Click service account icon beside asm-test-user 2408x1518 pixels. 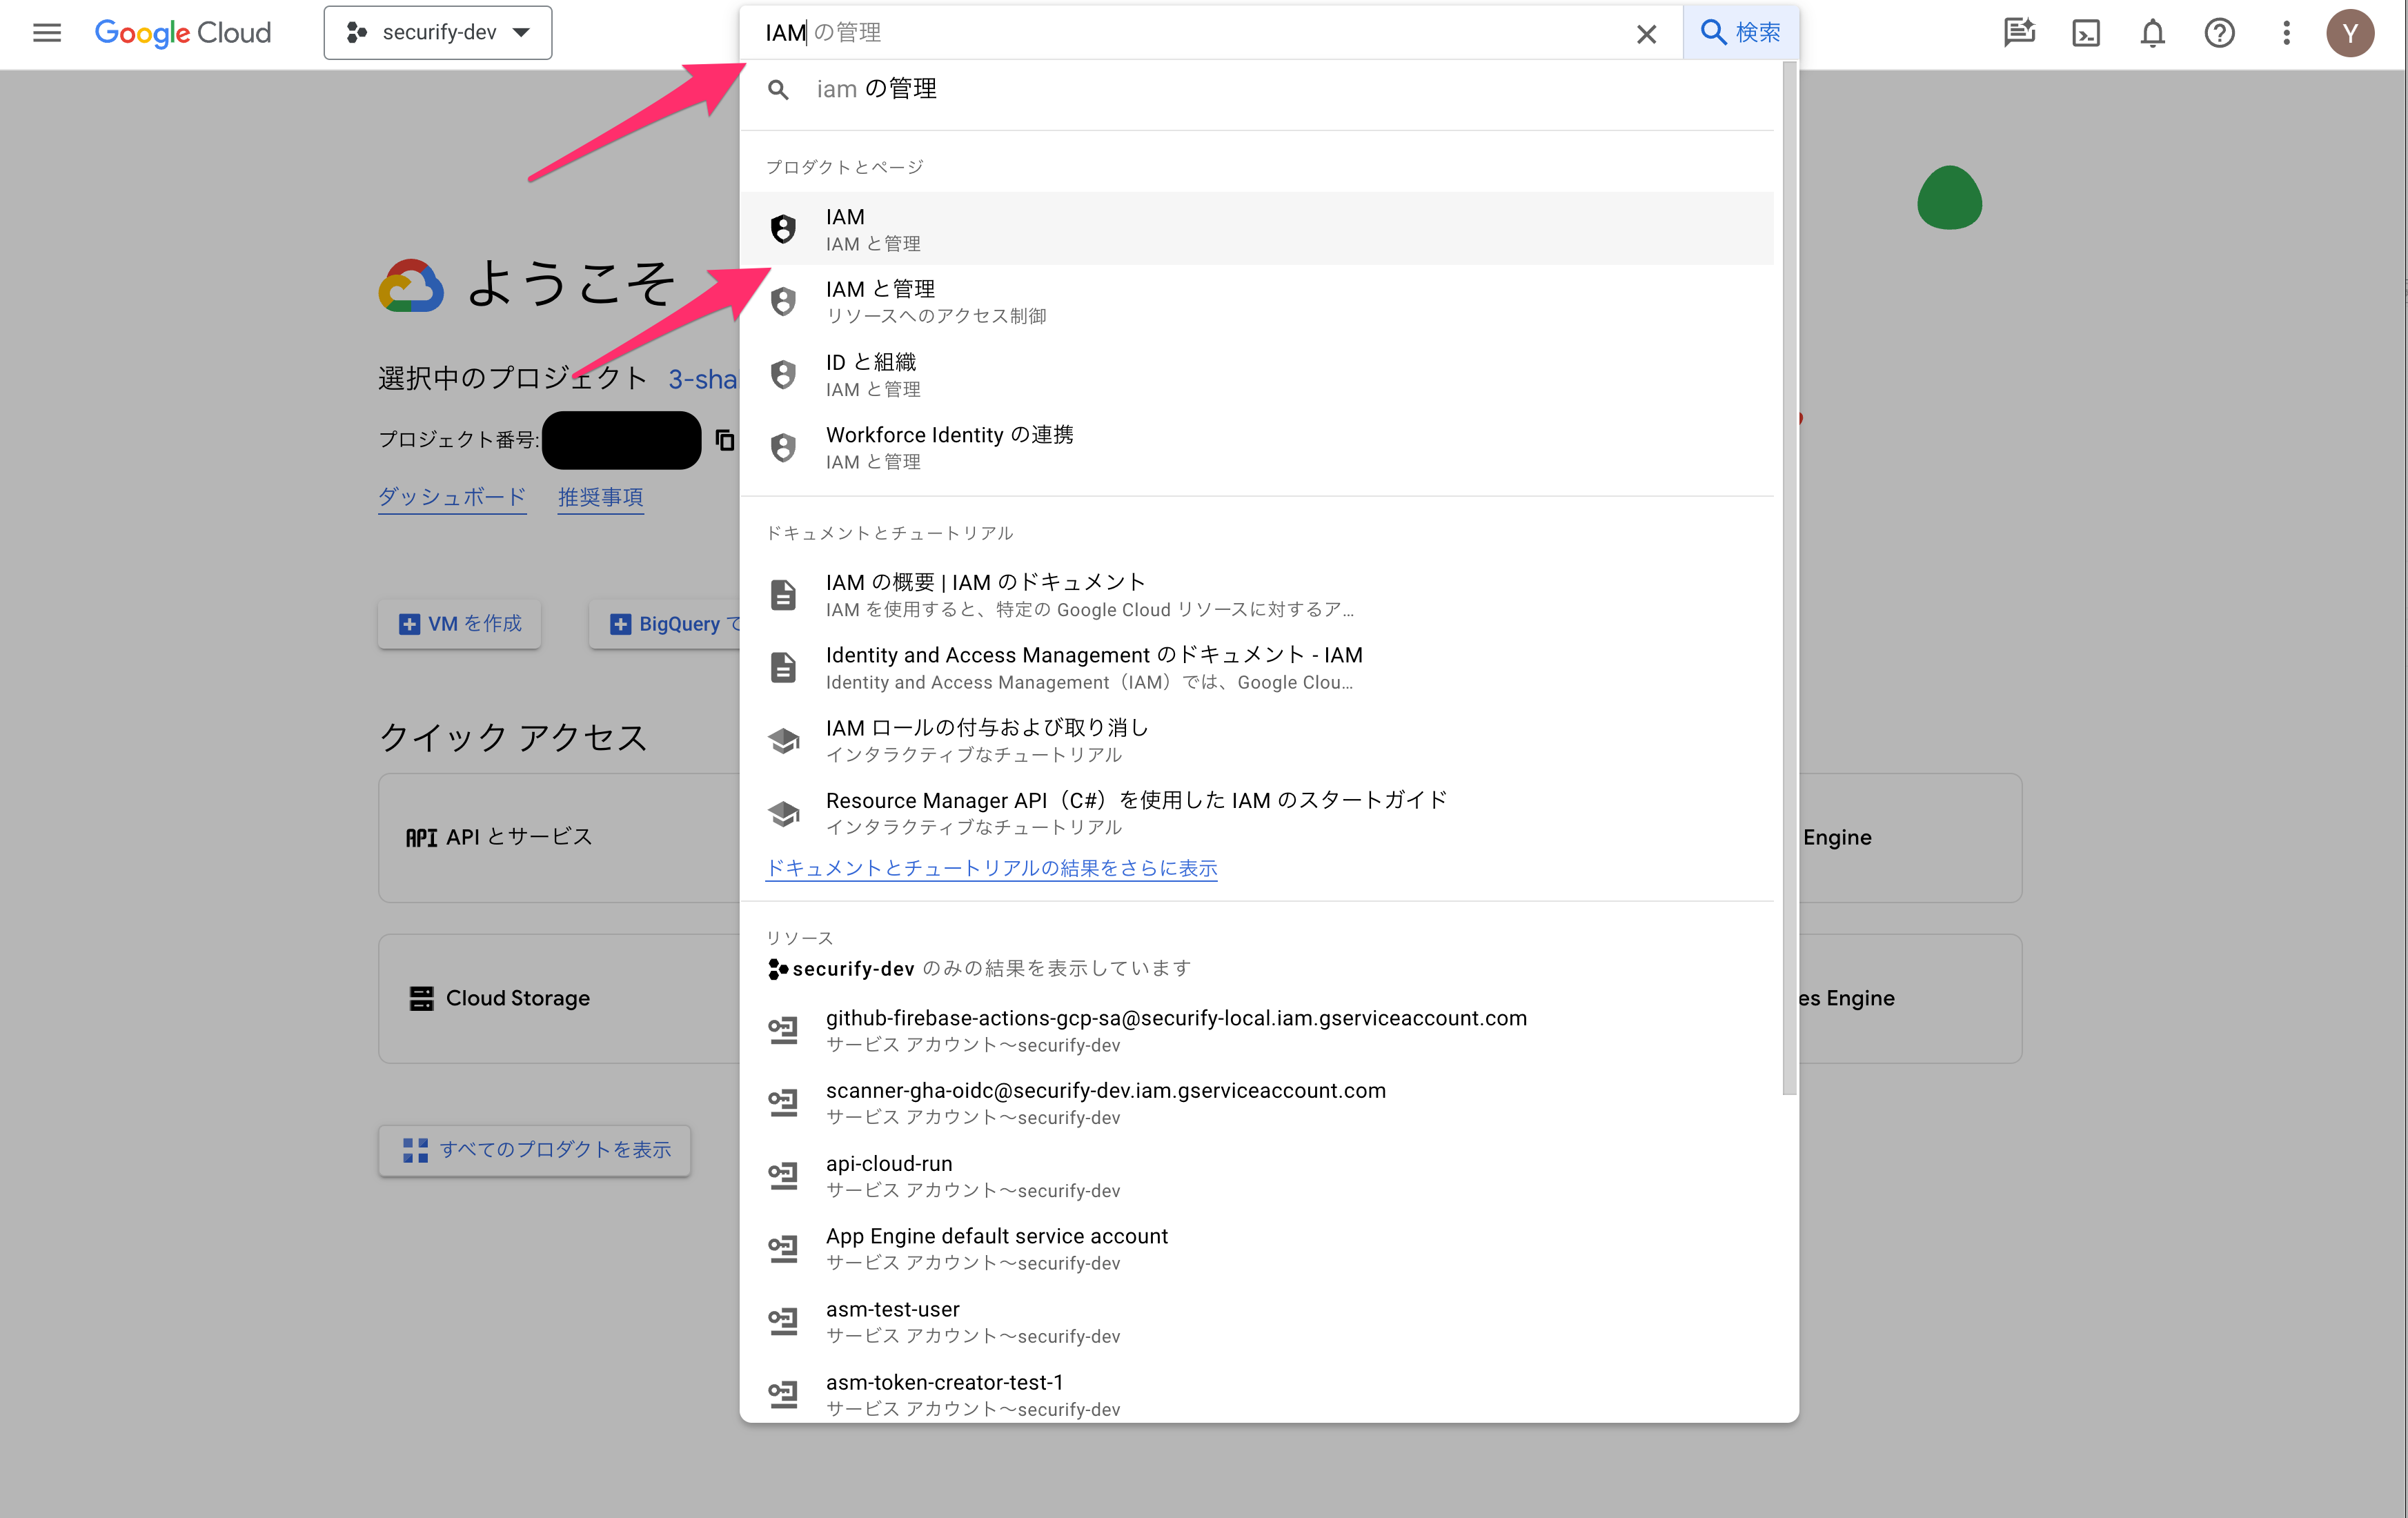pyautogui.click(x=783, y=1322)
